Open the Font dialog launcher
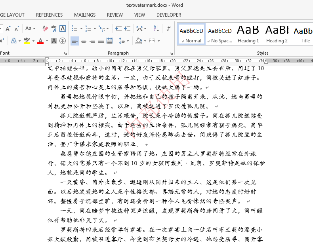 pos(65,53)
